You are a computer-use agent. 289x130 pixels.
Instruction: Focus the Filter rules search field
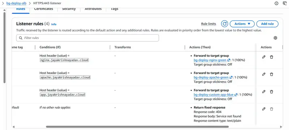pyautogui.click(x=87, y=38)
